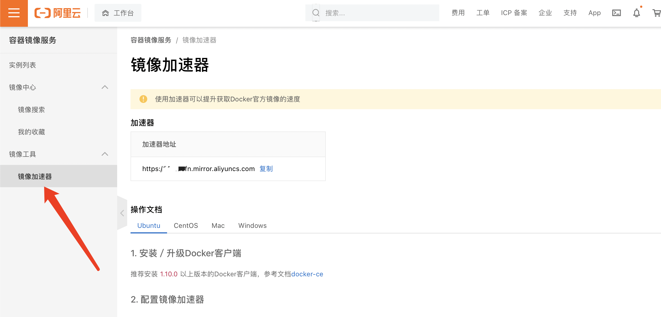Click the 容器镜像服务 breadcrumb link
Image resolution: width=661 pixels, height=317 pixels.
click(x=151, y=40)
